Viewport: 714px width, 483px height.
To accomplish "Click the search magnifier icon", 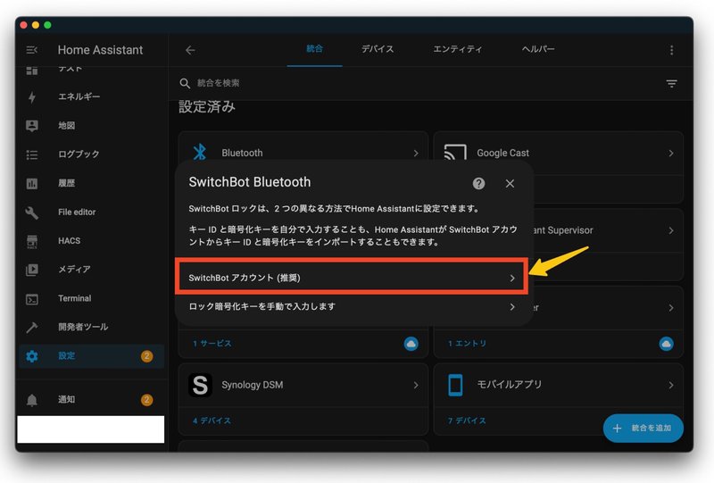I will click(185, 83).
